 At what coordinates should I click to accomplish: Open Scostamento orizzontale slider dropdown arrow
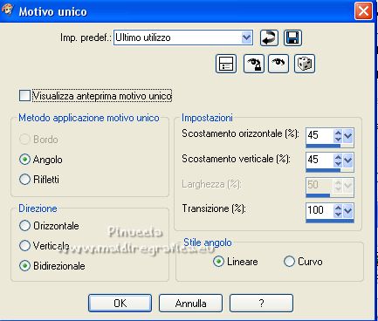pos(348,135)
